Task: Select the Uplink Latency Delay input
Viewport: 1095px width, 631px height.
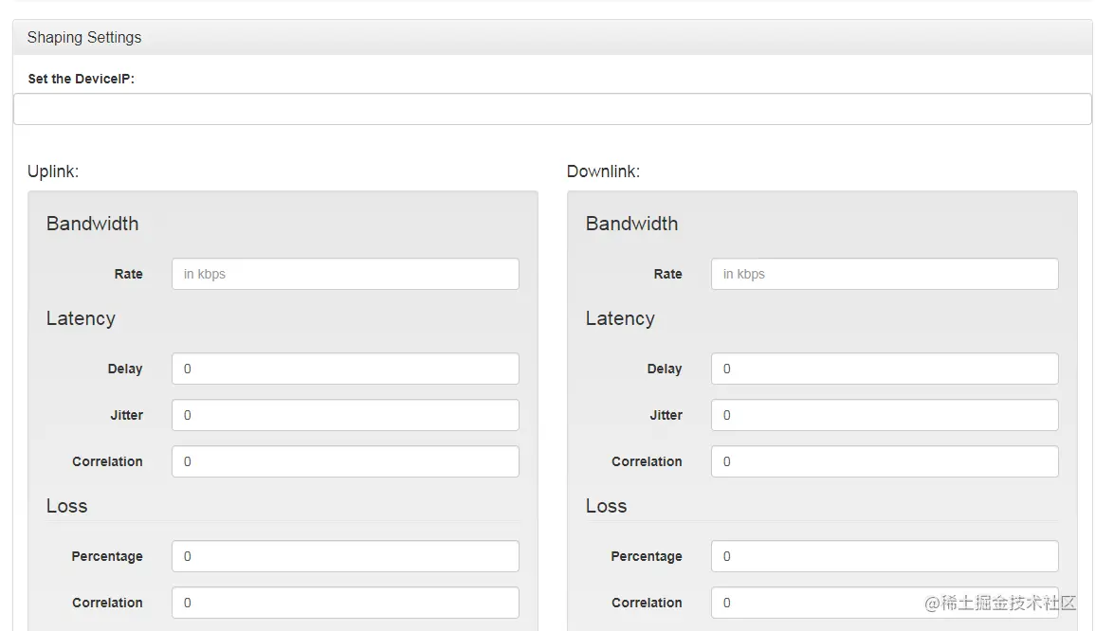Action: (x=345, y=369)
